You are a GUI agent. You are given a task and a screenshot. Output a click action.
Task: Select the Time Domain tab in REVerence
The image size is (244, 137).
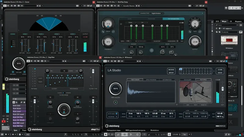(135, 80)
